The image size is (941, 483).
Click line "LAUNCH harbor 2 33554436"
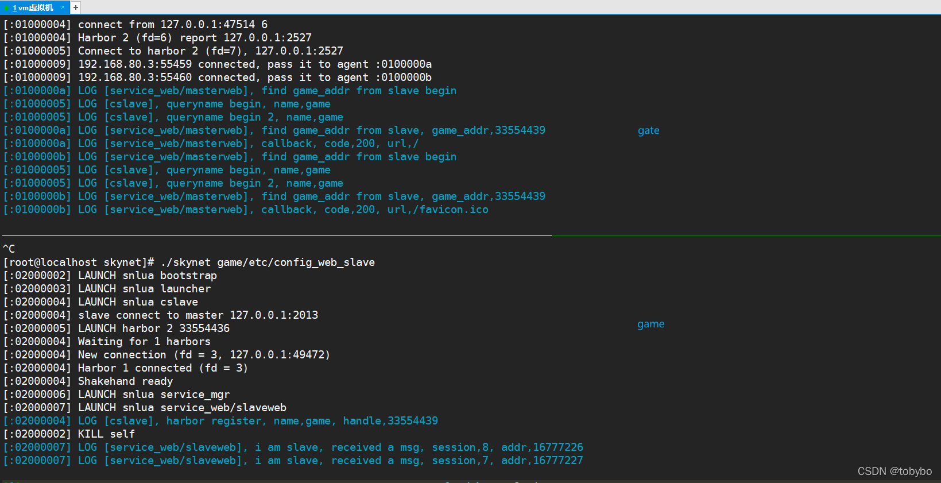(x=117, y=329)
